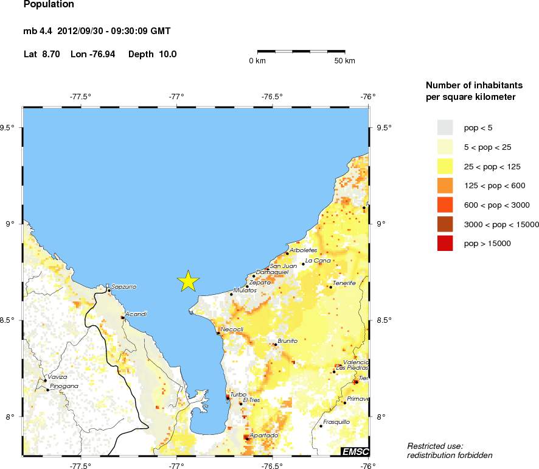Viewport: 539px width, 469px height.
Task: Click the EMSC logo badge
Action: click(x=356, y=452)
